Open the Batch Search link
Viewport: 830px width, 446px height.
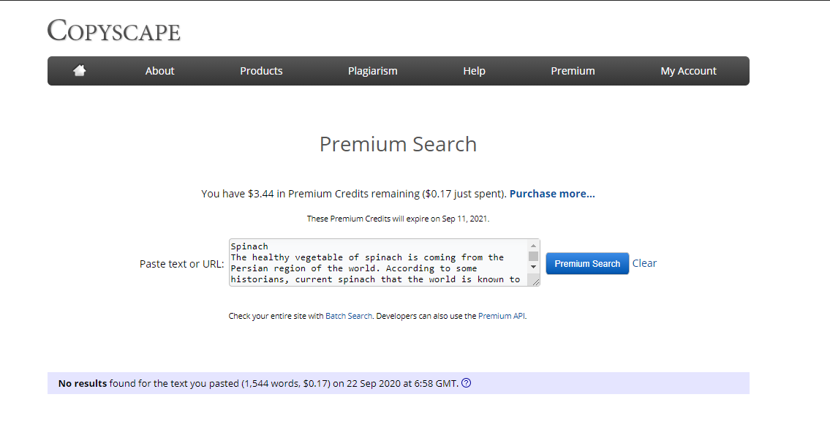(x=348, y=316)
